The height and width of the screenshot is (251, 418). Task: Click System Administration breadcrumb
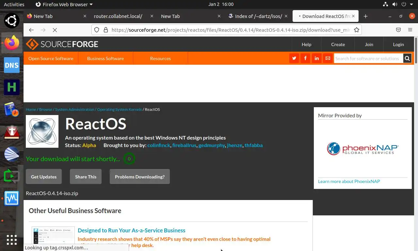(74, 109)
